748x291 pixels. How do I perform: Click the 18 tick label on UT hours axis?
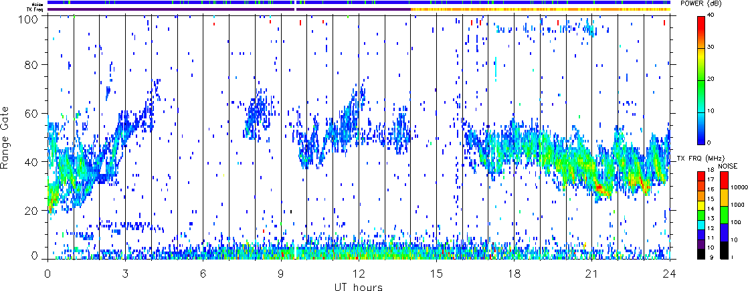515,274
